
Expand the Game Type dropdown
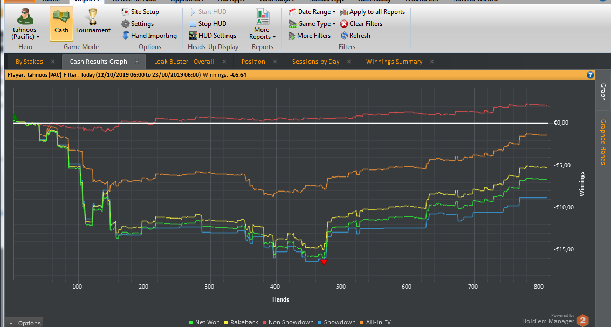[312, 24]
